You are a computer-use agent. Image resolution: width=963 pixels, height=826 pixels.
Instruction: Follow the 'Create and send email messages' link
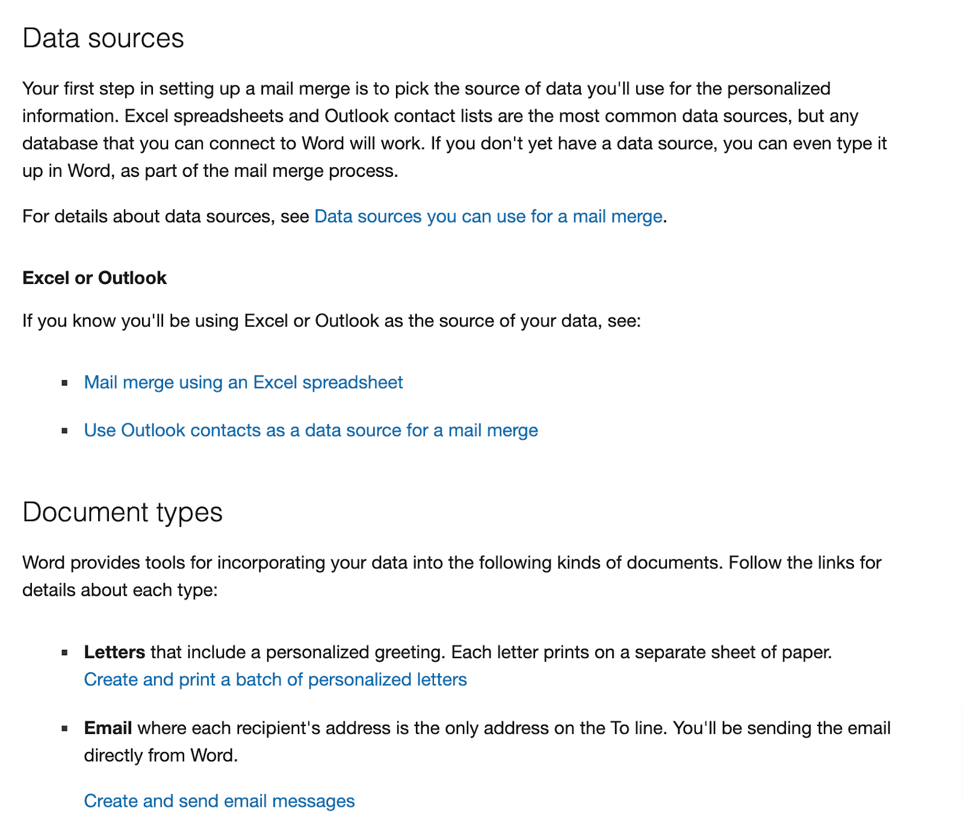(x=219, y=801)
